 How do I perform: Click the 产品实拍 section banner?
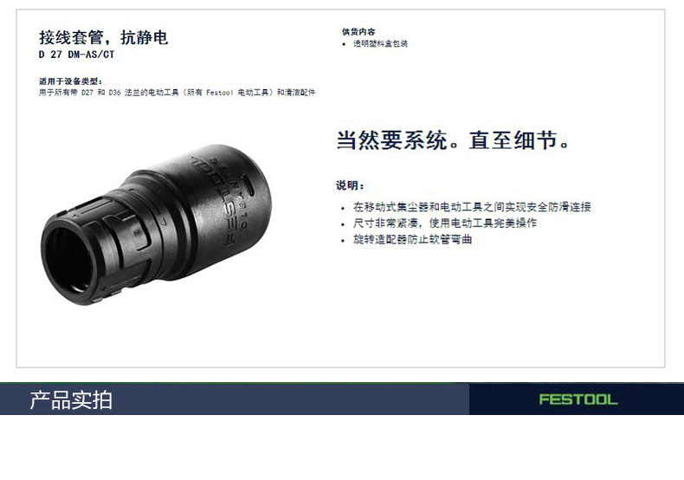tap(235, 399)
